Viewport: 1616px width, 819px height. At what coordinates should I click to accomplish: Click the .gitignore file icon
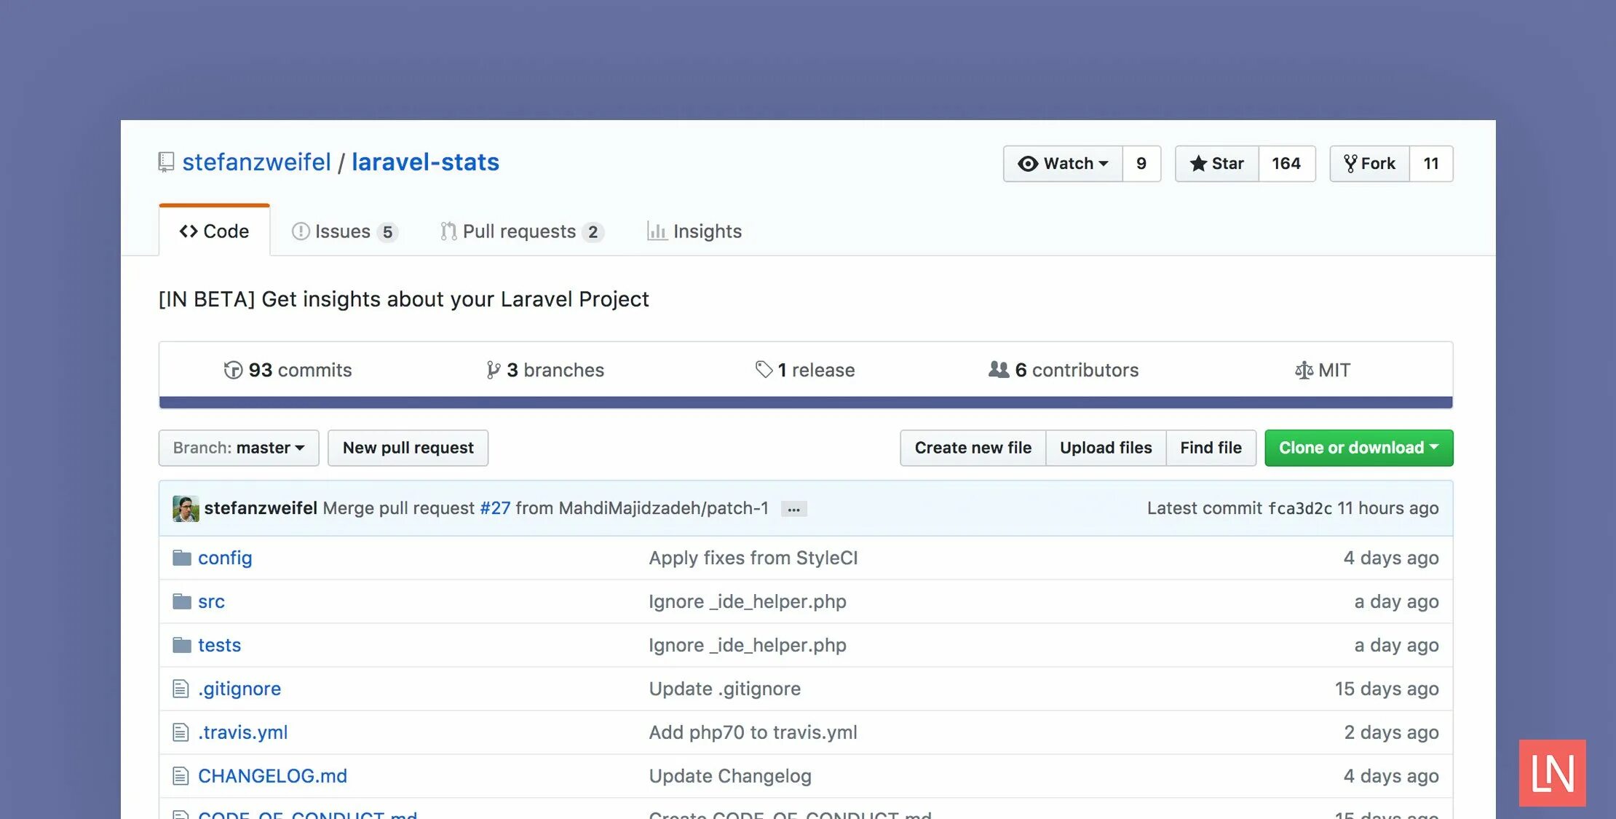(x=181, y=689)
